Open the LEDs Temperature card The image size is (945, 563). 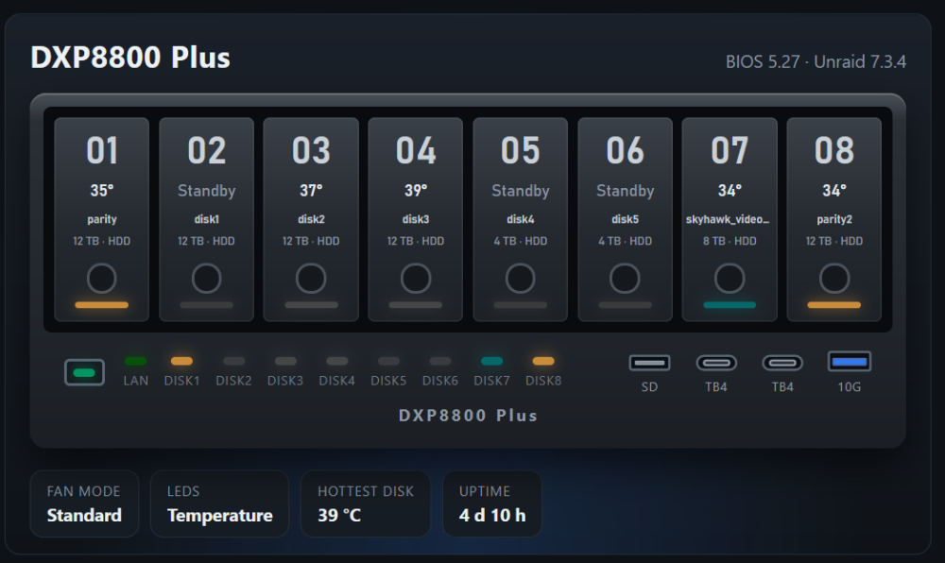tap(219, 503)
